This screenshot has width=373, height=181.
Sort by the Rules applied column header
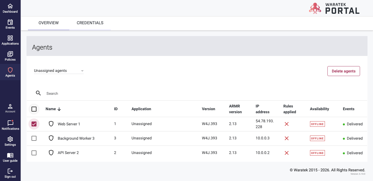290,109
